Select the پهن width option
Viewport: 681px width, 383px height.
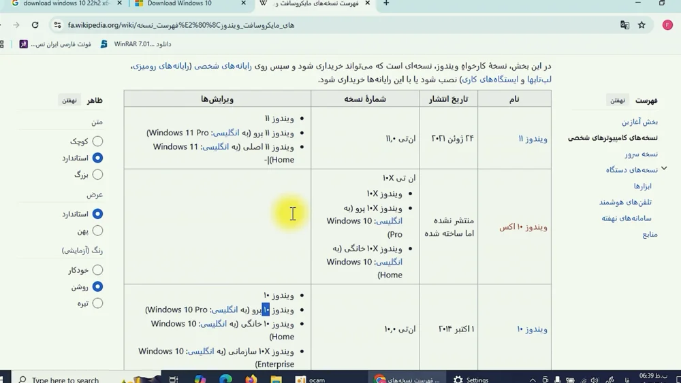tap(97, 231)
